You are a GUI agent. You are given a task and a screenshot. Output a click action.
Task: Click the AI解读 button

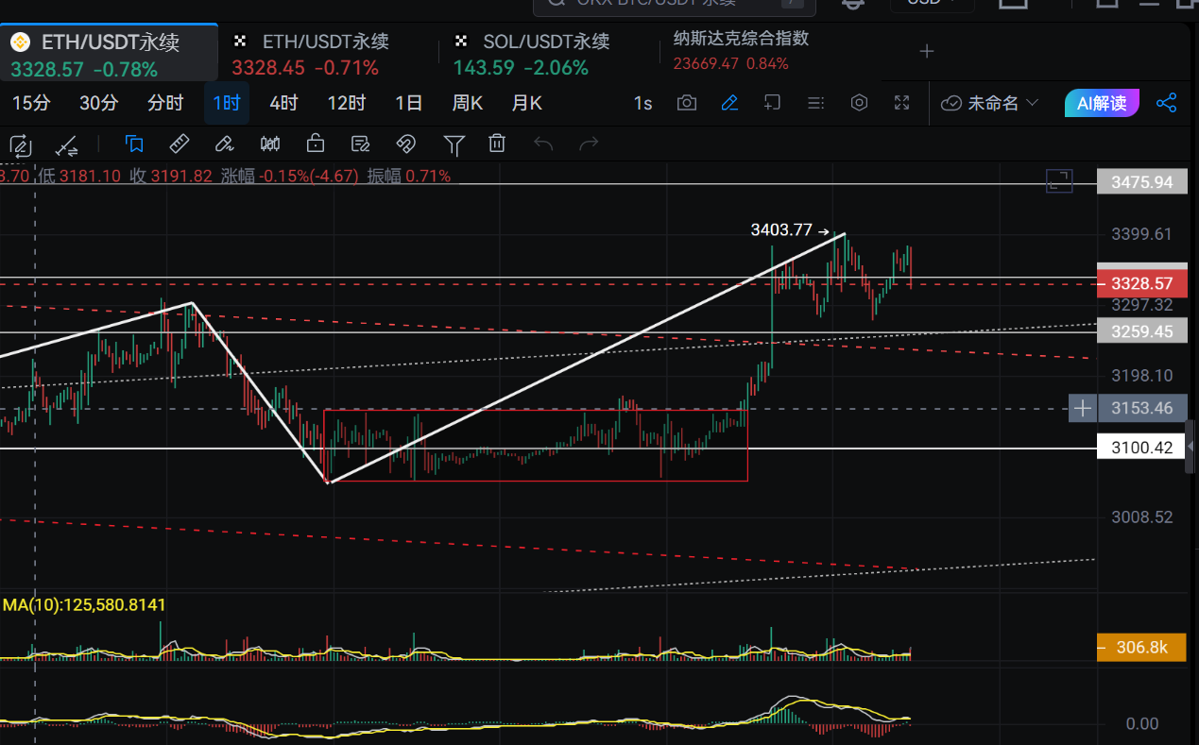tap(1102, 103)
